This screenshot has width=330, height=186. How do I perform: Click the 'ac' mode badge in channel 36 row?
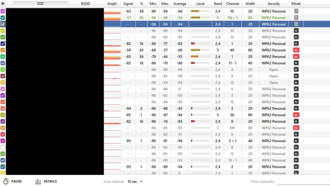(296, 115)
